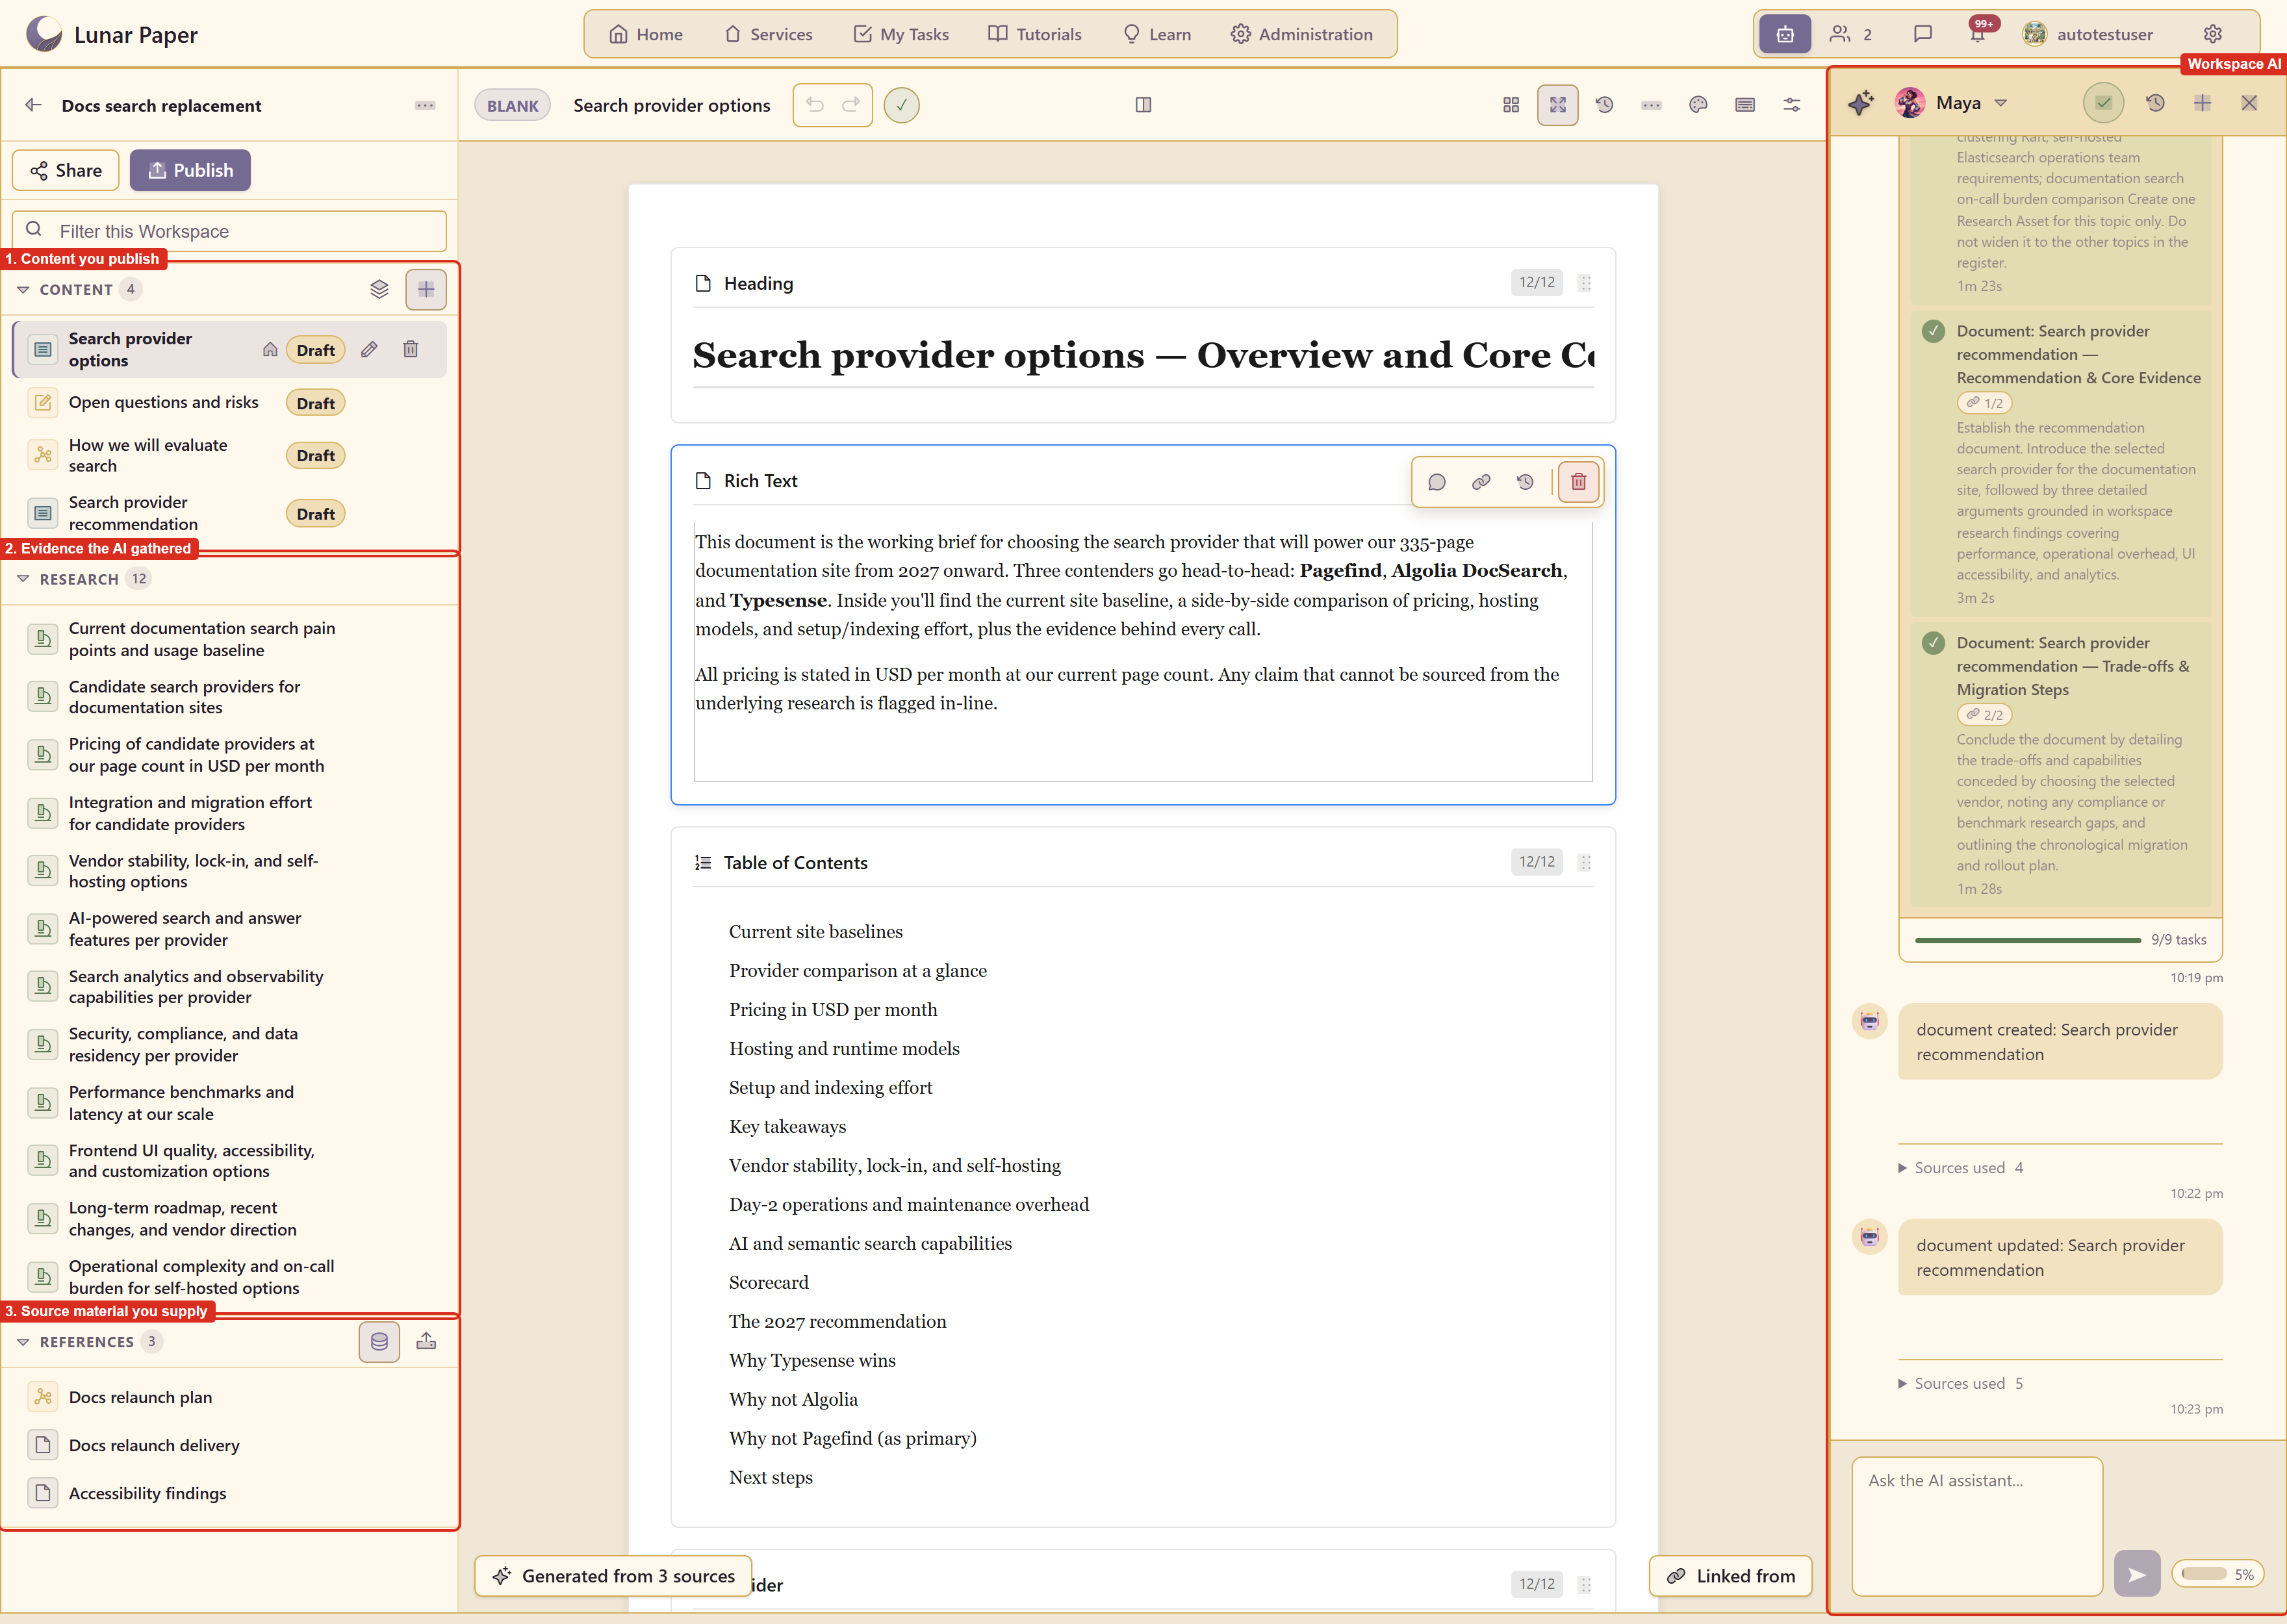The height and width of the screenshot is (1624, 2287).
Task: Open the Linked from button
Action: tap(1730, 1576)
